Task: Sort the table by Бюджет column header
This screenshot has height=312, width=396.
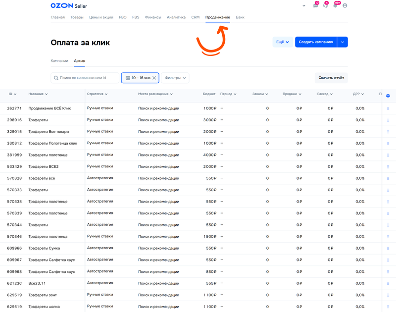Action: coord(209,94)
